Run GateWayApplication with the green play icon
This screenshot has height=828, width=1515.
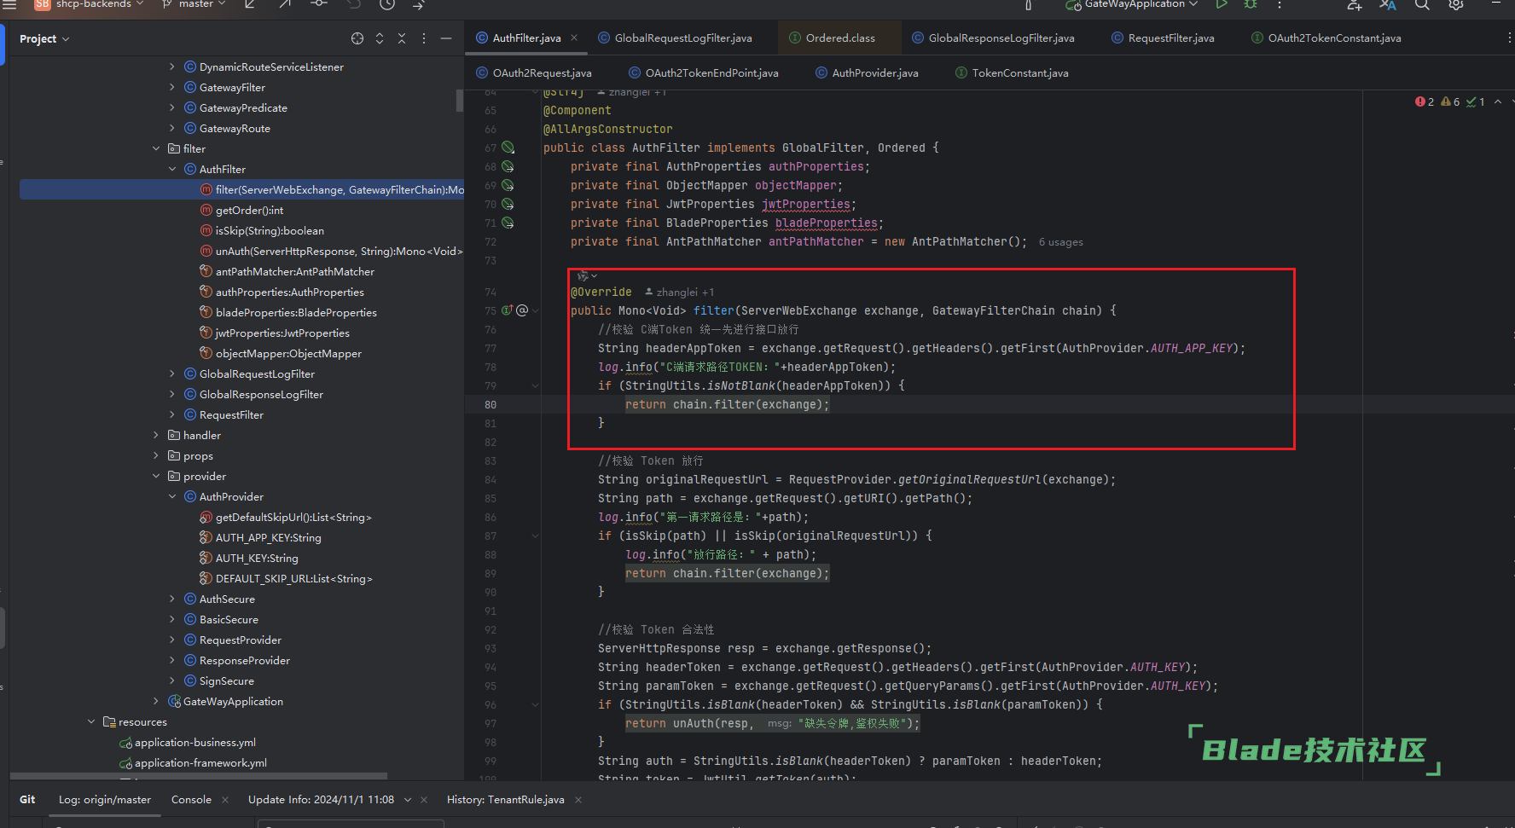[x=1222, y=4]
